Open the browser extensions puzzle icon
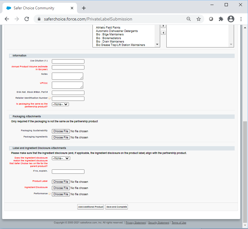 click(221, 19)
